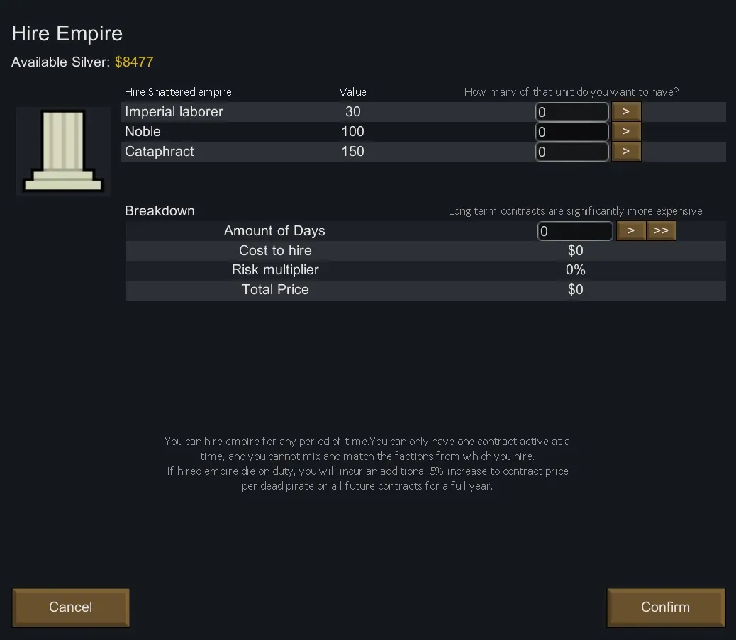
Task: Click the Total Price value
Action: click(x=576, y=290)
